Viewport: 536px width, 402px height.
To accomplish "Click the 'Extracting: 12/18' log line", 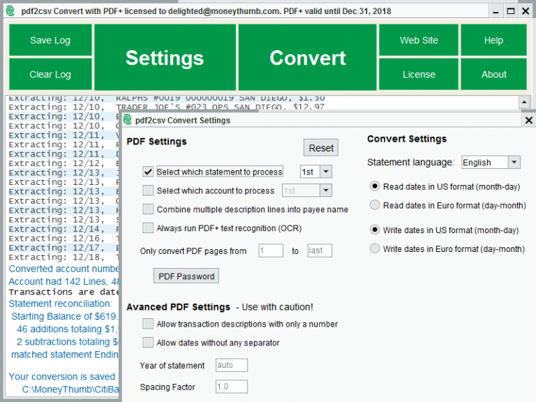I will pyautogui.click(x=64, y=257).
